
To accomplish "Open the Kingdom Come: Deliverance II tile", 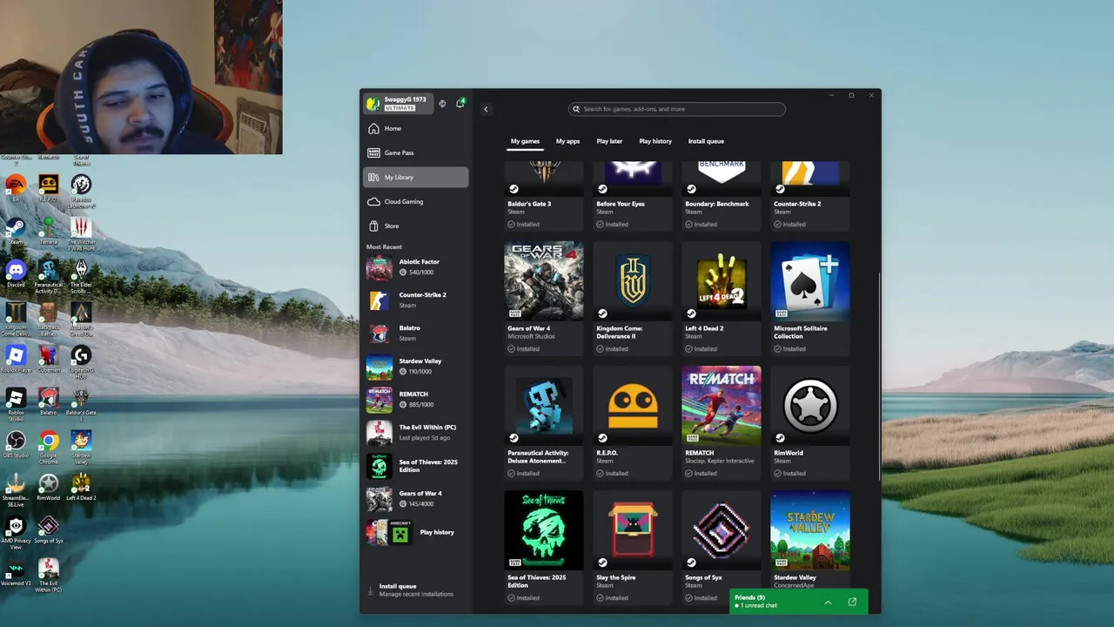I will 633,298.
